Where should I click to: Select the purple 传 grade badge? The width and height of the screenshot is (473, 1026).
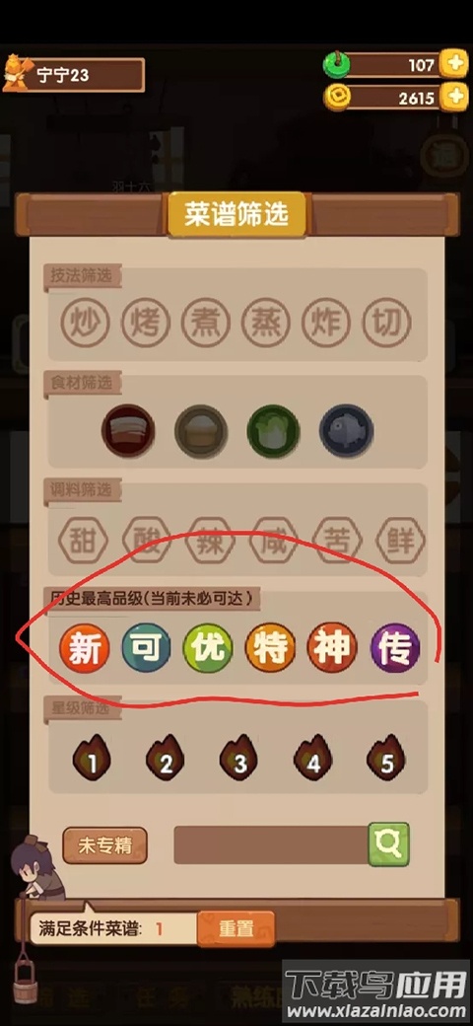click(395, 648)
